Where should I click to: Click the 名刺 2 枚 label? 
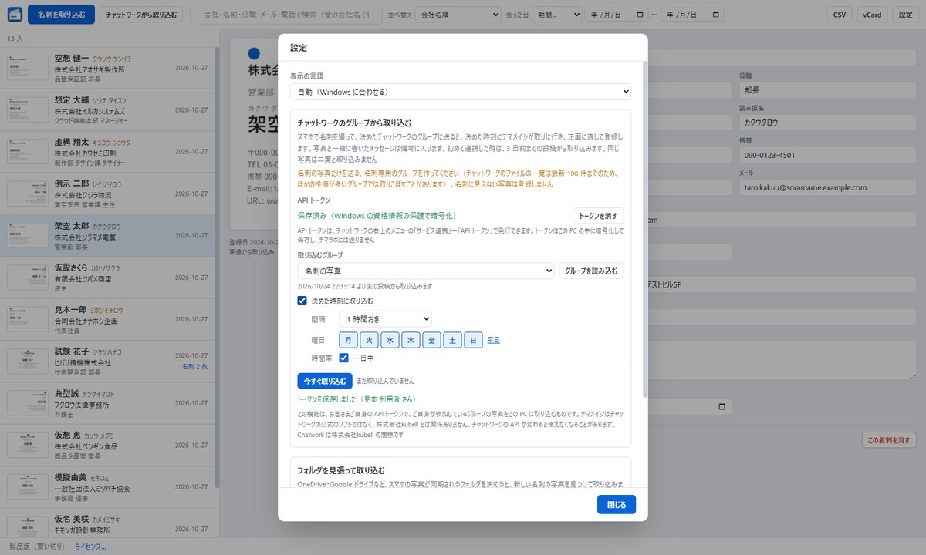point(194,367)
